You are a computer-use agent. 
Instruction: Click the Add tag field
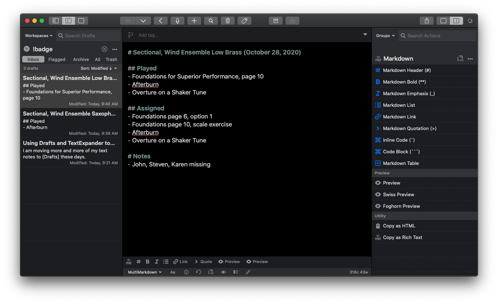[x=148, y=35]
